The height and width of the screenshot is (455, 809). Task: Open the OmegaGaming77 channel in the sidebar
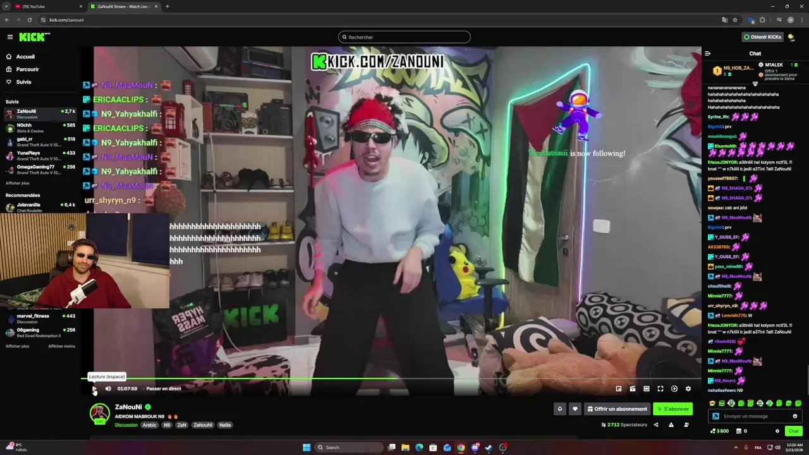point(40,170)
